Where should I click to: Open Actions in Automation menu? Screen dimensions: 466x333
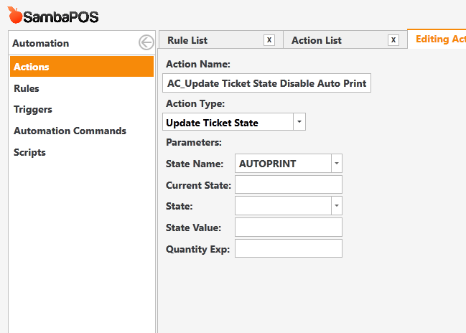pos(82,67)
